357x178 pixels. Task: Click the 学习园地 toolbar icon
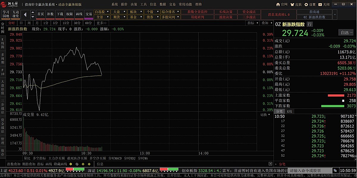pos(6,14)
